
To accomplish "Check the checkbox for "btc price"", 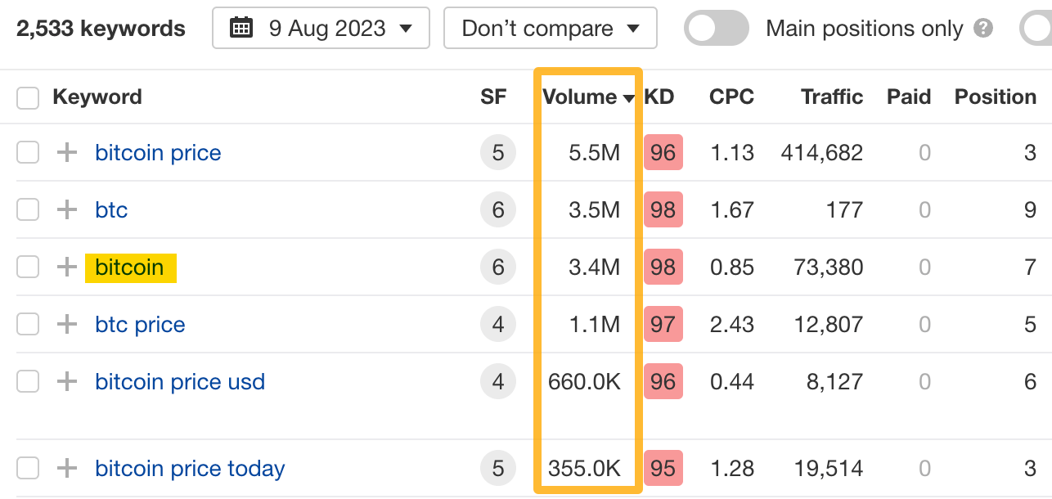I will tap(28, 324).
